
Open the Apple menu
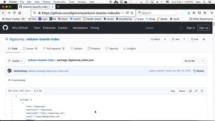4,2
